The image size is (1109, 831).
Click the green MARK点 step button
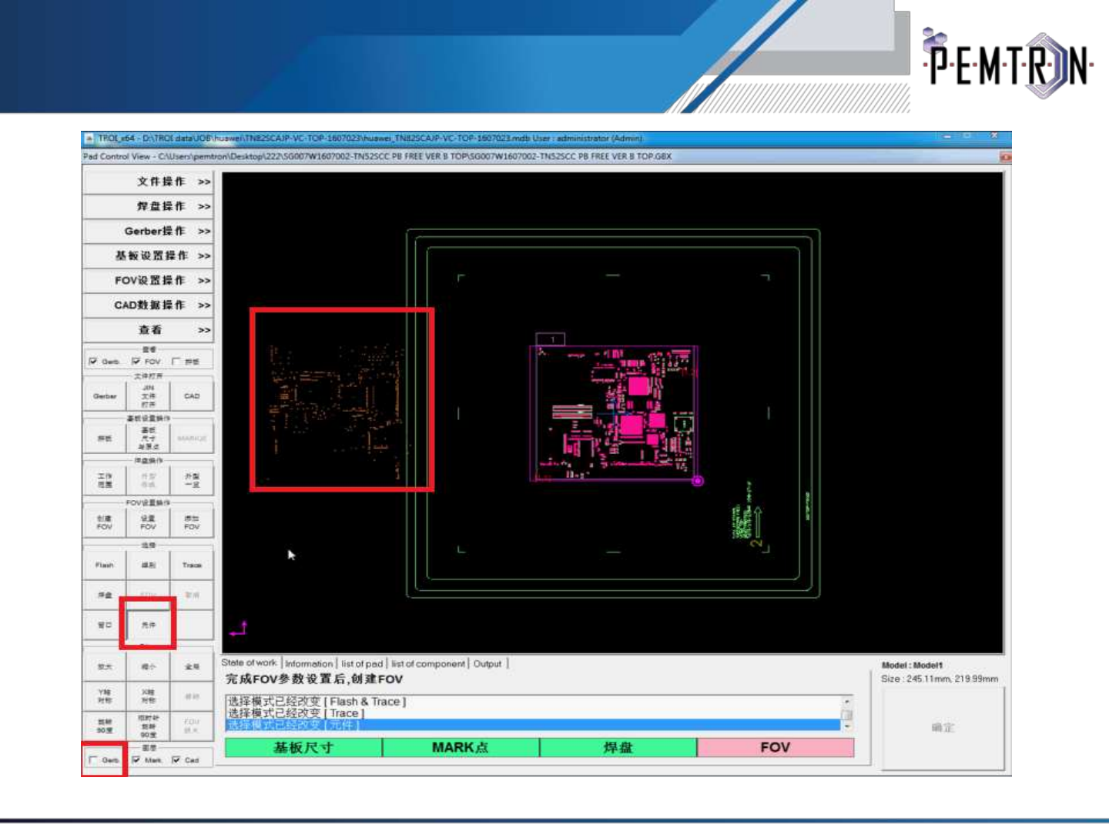460,747
